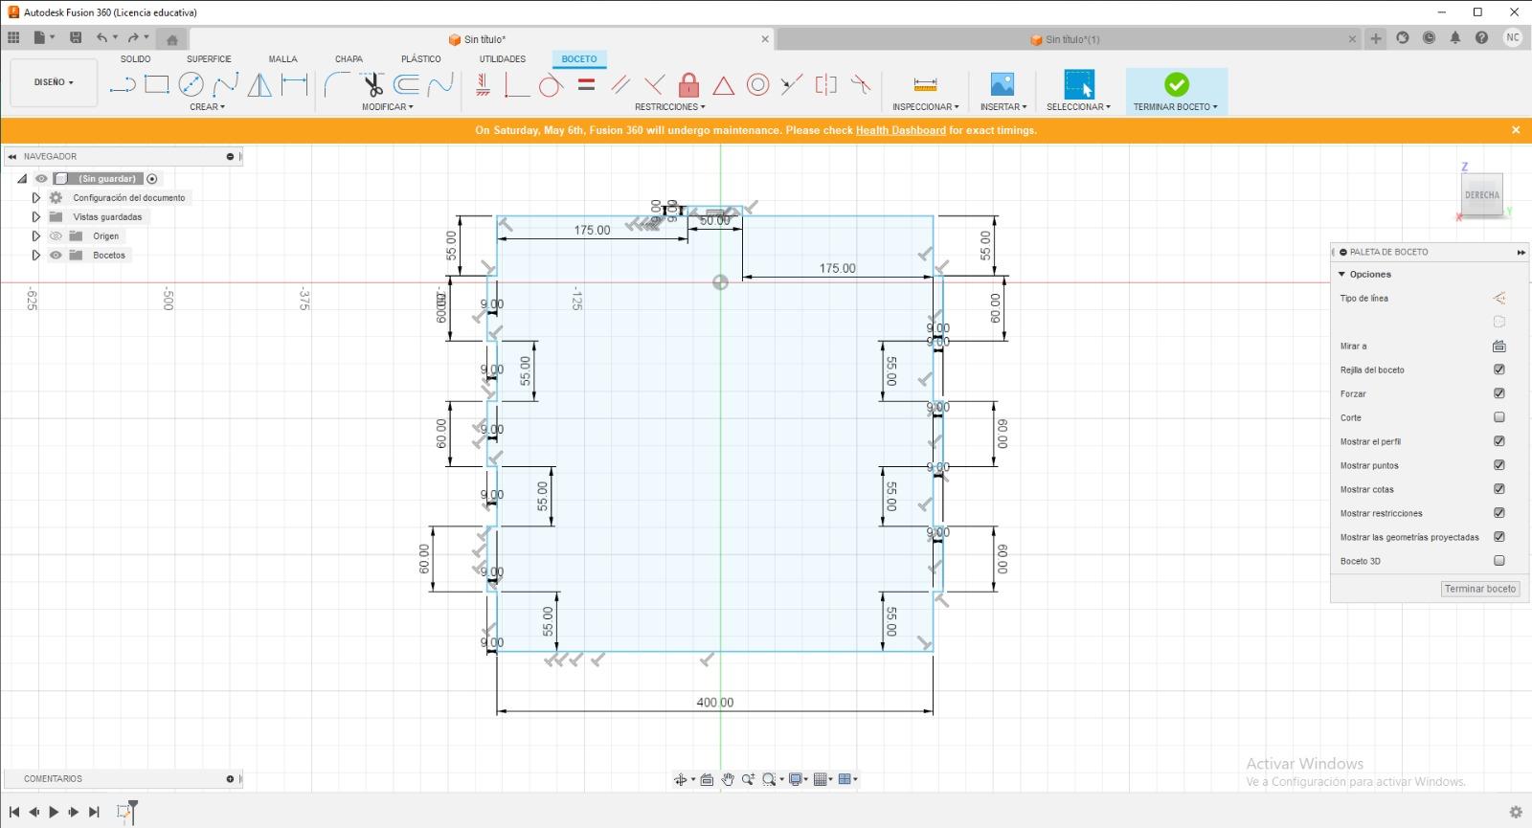1532x828 pixels.
Task: Select the Offset tool
Action: tap(406, 85)
